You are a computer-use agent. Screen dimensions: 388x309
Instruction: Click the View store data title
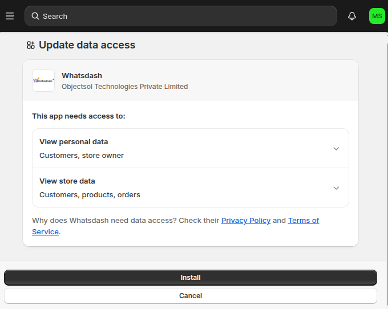pyautogui.click(x=67, y=181)
